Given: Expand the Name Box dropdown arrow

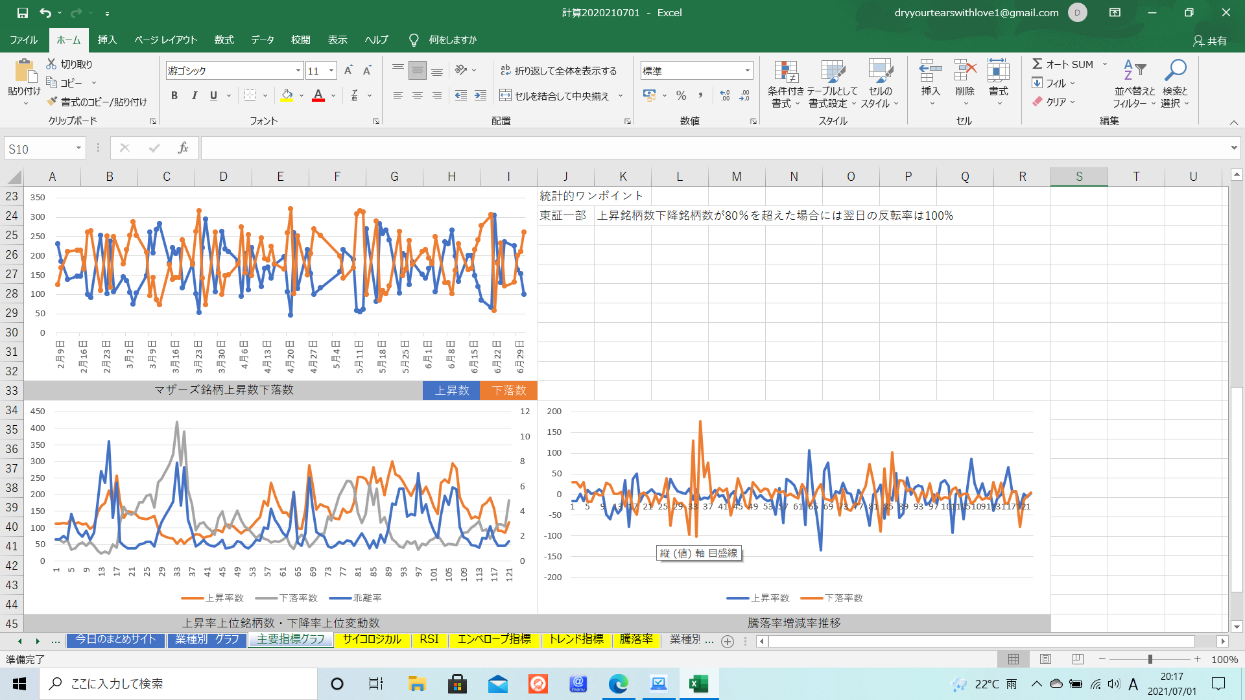Looking at the screenshot, I should point(78,148).
